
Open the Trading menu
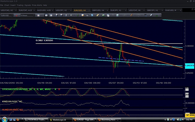[x=20, y=5]
